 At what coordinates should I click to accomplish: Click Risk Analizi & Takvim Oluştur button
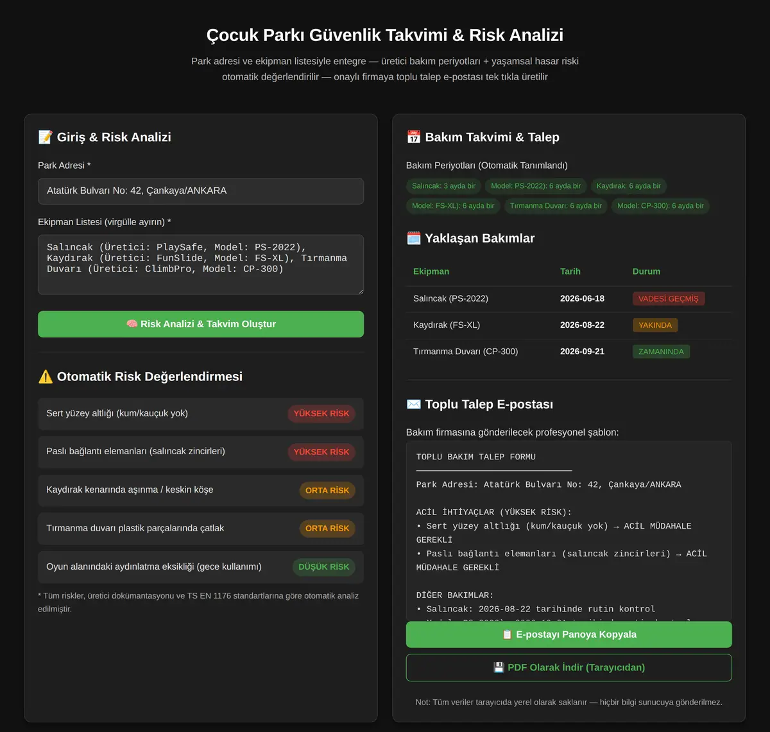click(x=201, y=324)
